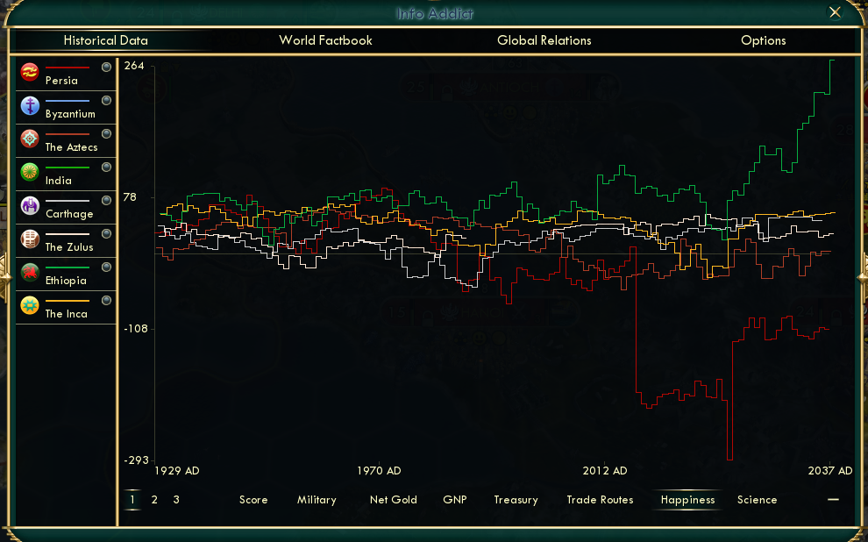Click the 78 y-axis value
Image resolution: width=868 pixels, height=542 pixels.
pos(130,197)
